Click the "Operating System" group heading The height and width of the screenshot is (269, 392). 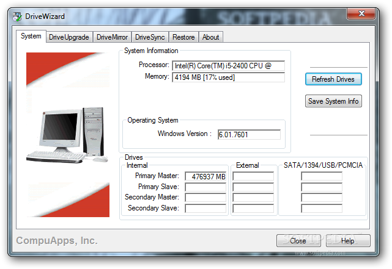tap(153, 120)
